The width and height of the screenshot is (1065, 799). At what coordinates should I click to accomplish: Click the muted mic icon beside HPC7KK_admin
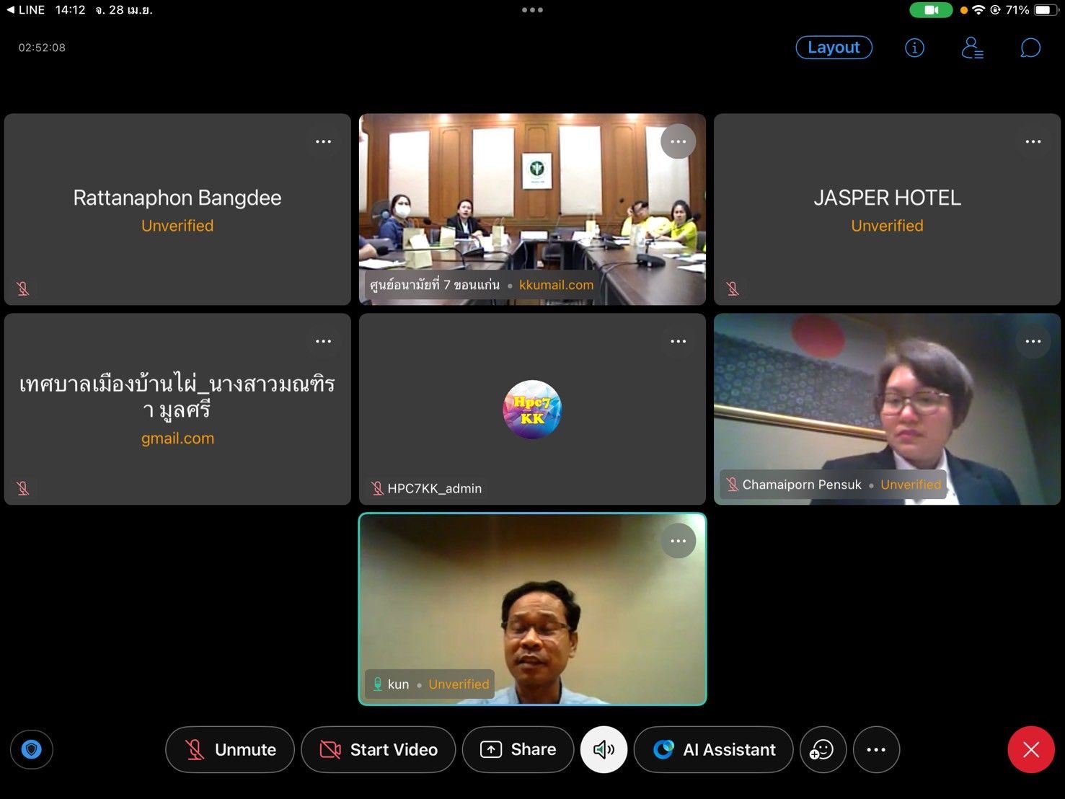tap(377, 488)
